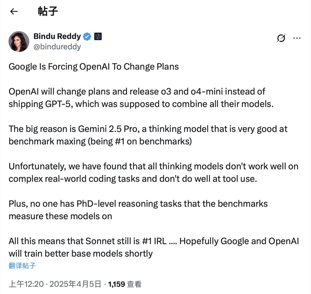Click the blue verified checkmark badge
The height and width of the screenshot is (294, 311).
coord(86,37)
